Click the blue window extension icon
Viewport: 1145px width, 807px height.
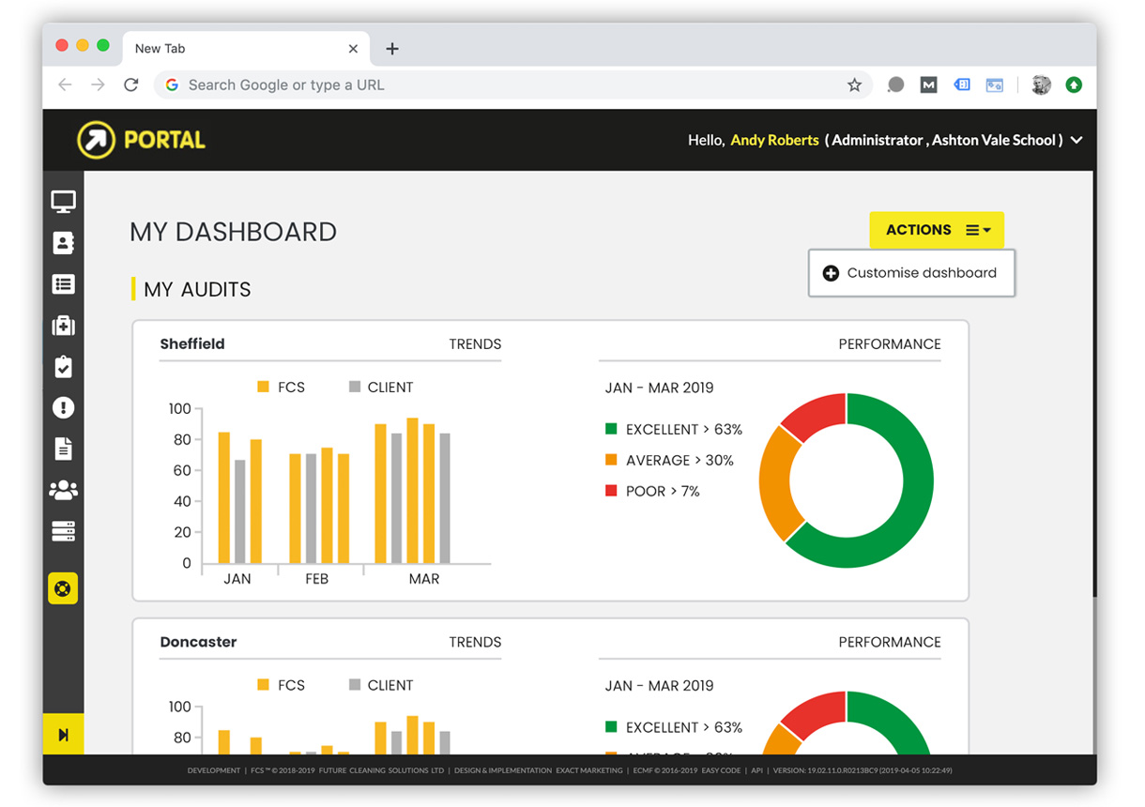pyautogui.click(x=995, y=84)
